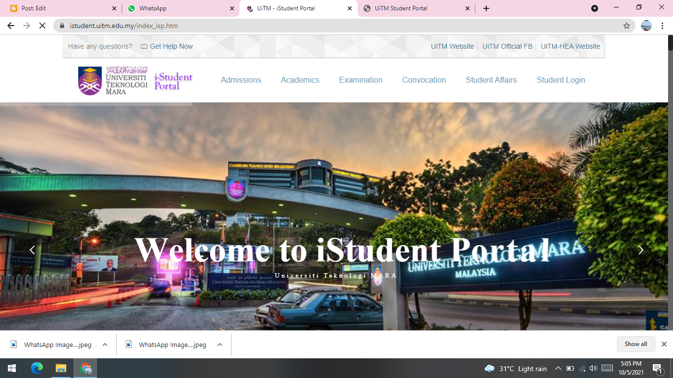Open the Admissions menu
673x378 pixels.
pyautogui.click(x=241, y=80)
